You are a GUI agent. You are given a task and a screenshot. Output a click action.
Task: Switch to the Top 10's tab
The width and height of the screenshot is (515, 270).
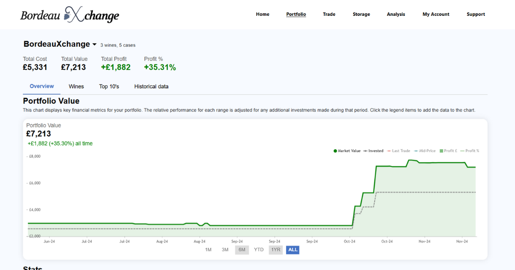coord(109,87)
